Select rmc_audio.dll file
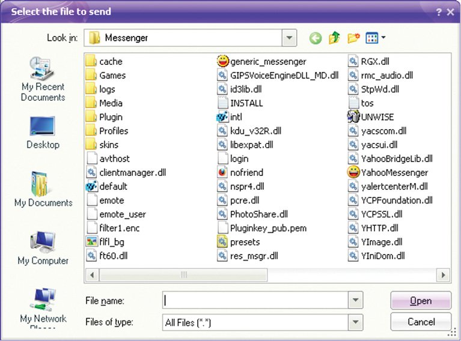 (380, 75)
